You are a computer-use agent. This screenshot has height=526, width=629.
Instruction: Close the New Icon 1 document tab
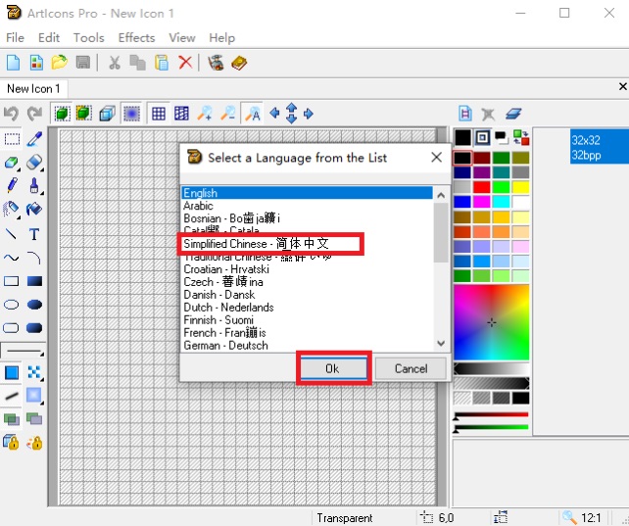622,86
